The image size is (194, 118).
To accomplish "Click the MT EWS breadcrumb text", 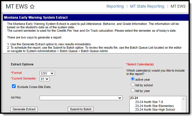I will [x=178, y=6].
